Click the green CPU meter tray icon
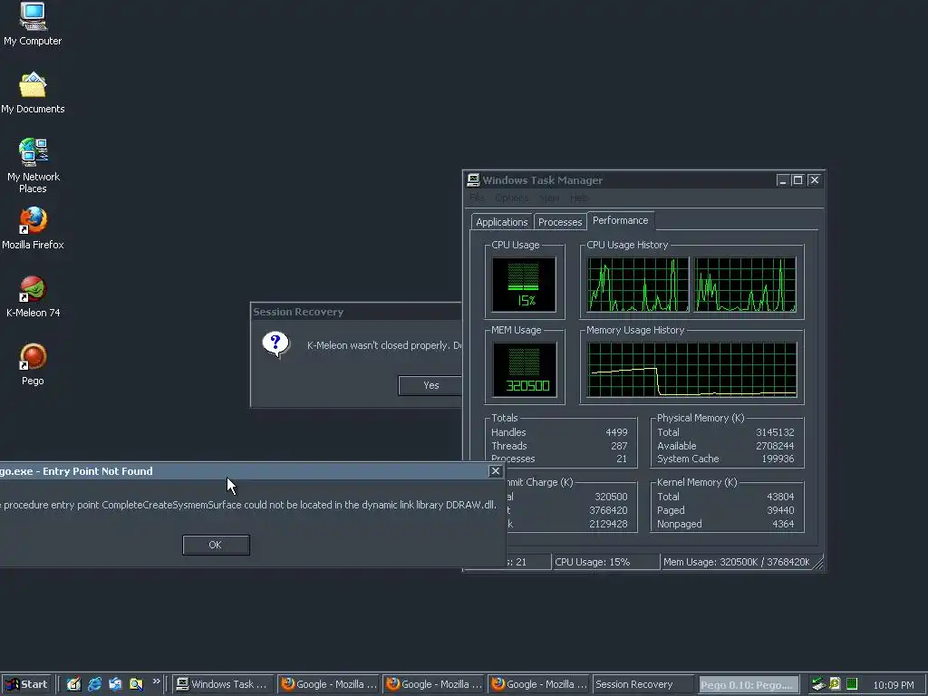 point(852,684)
